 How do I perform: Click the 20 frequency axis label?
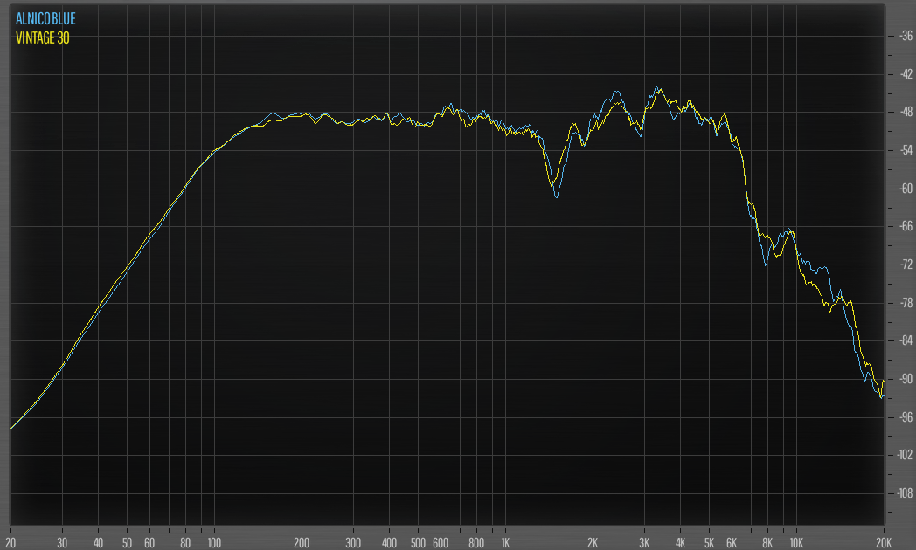click(10, 542)
